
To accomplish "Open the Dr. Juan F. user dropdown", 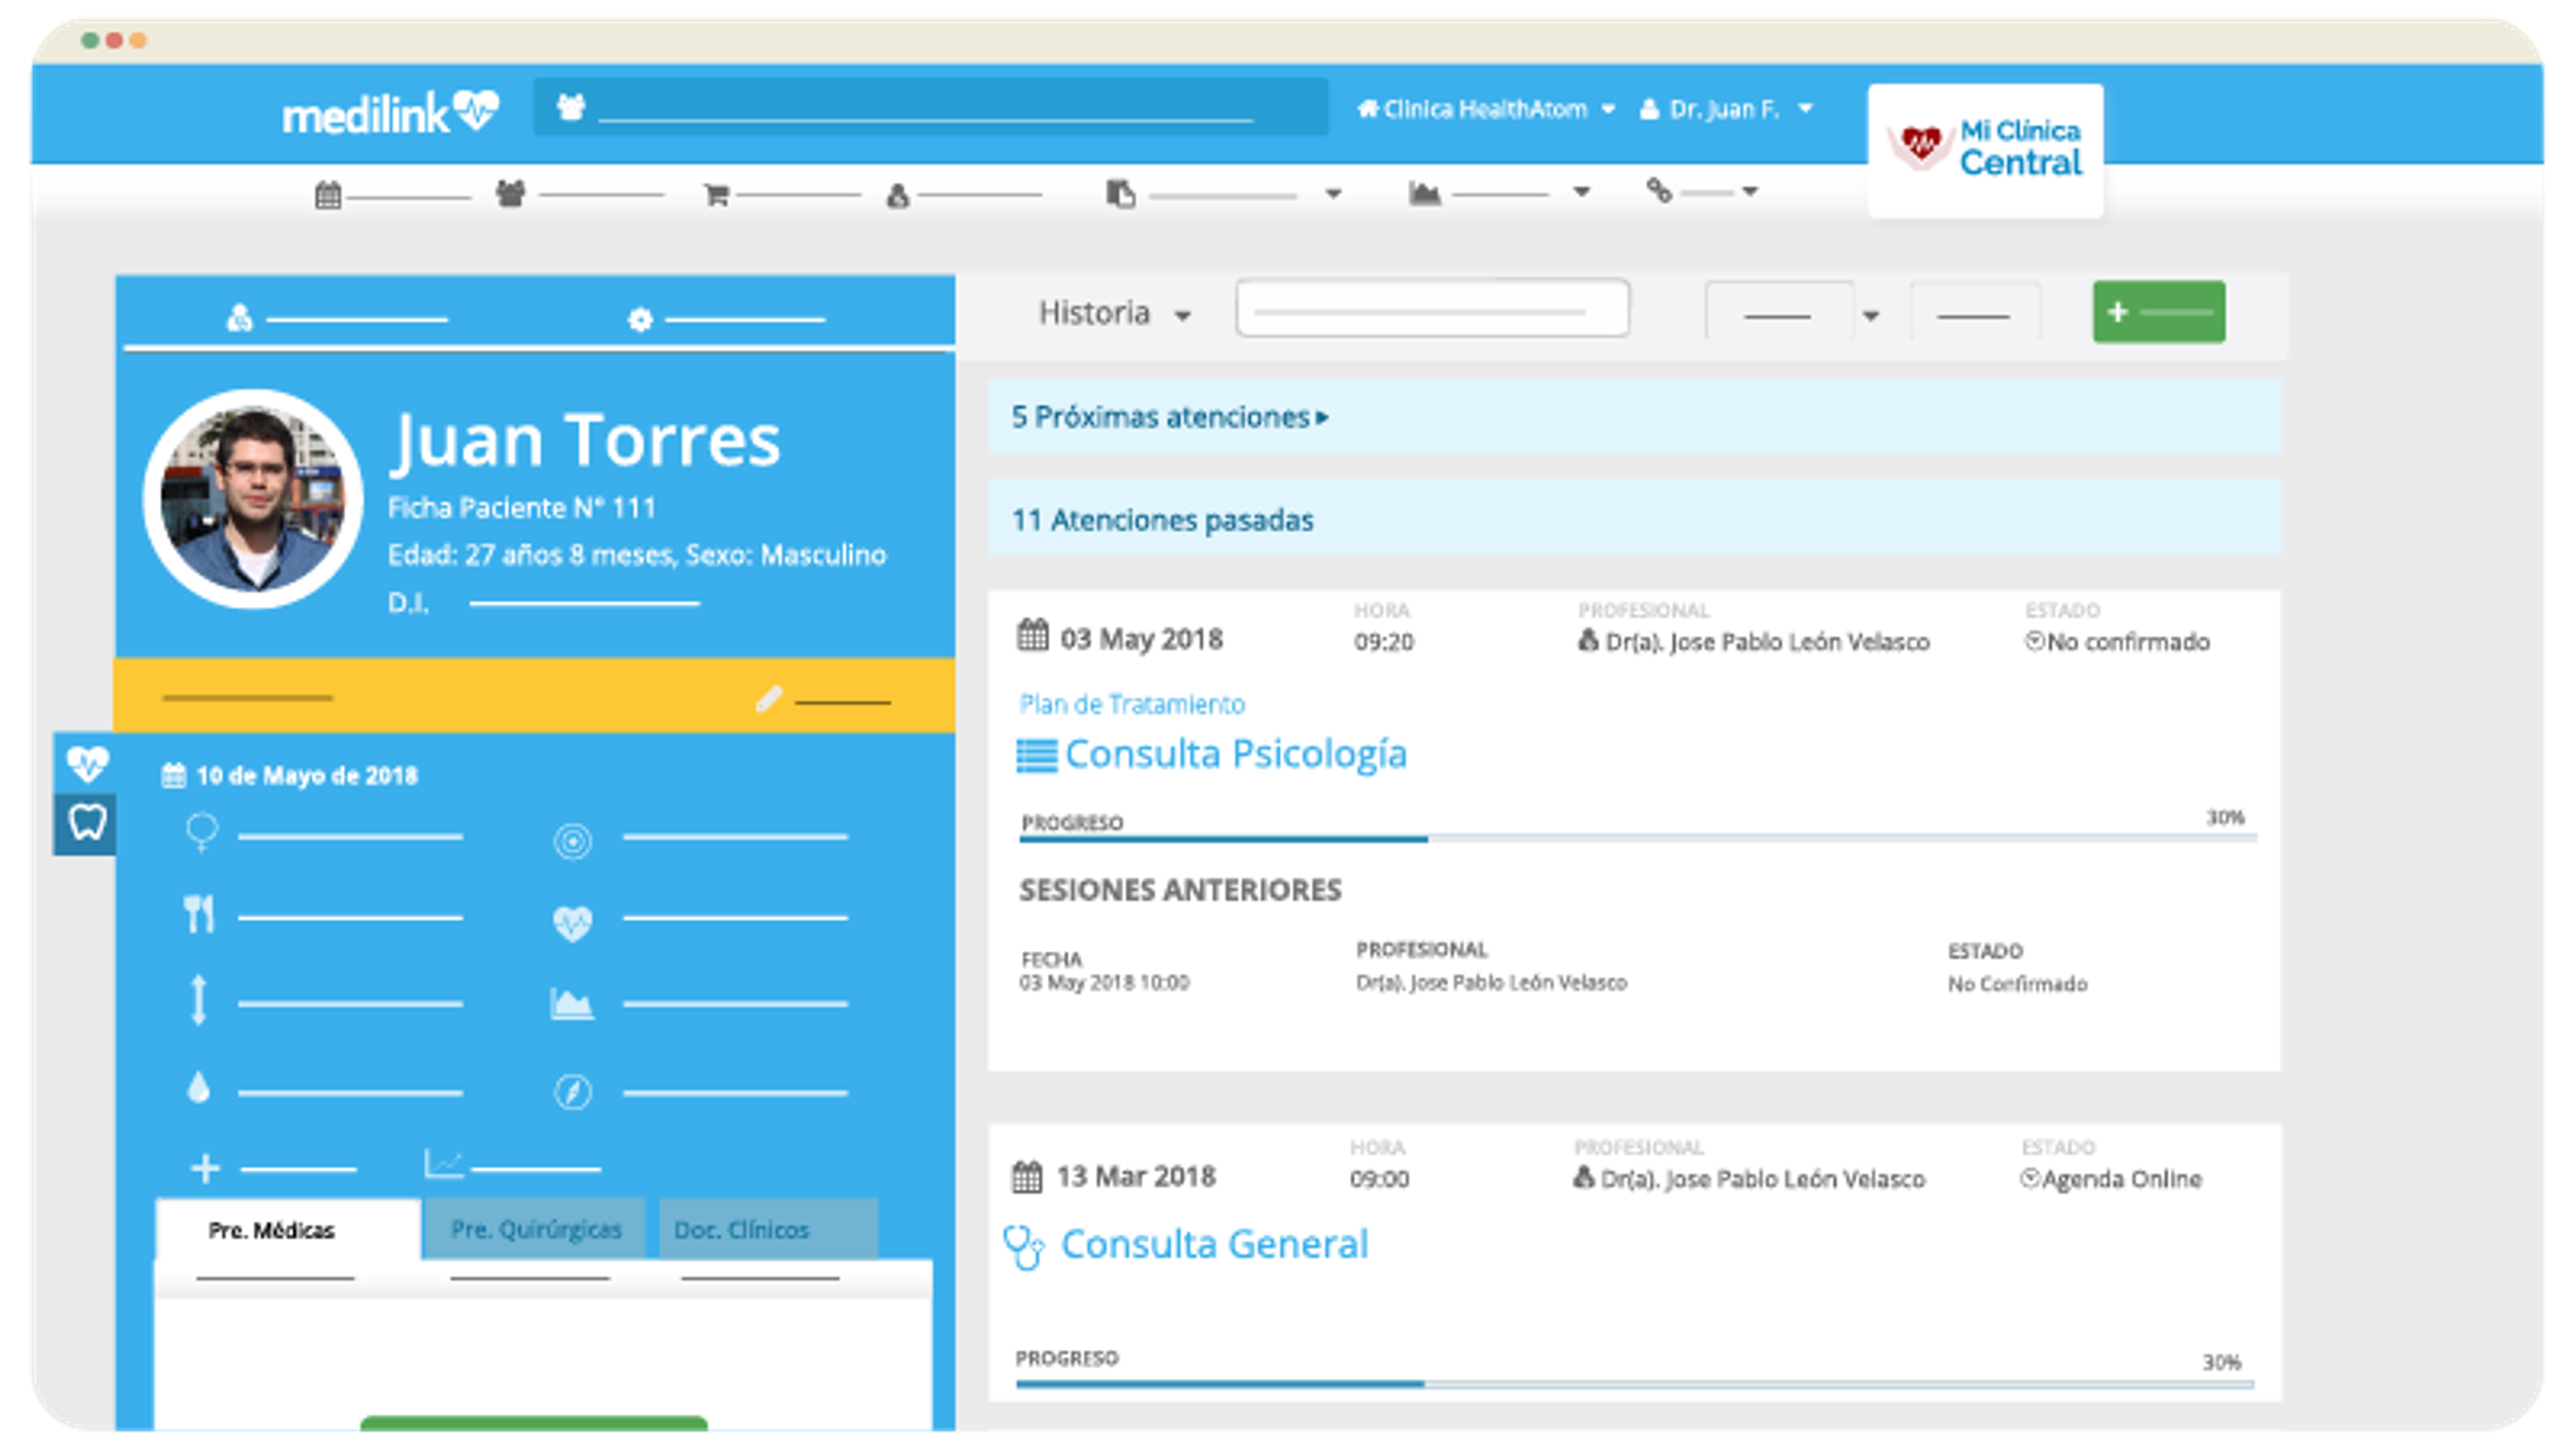I will point(1726,109).
